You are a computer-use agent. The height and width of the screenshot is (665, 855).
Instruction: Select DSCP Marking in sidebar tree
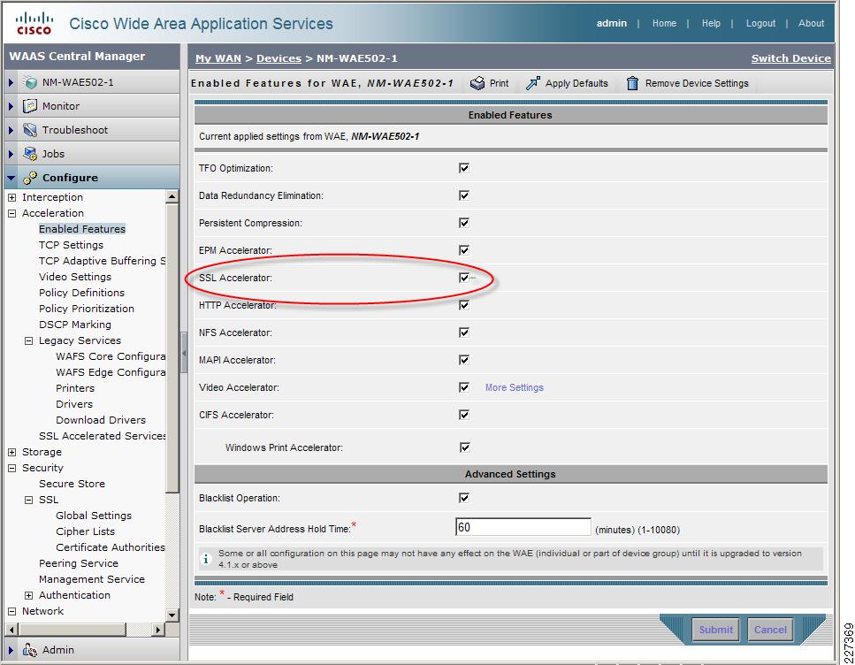click(x=74, y=324)
